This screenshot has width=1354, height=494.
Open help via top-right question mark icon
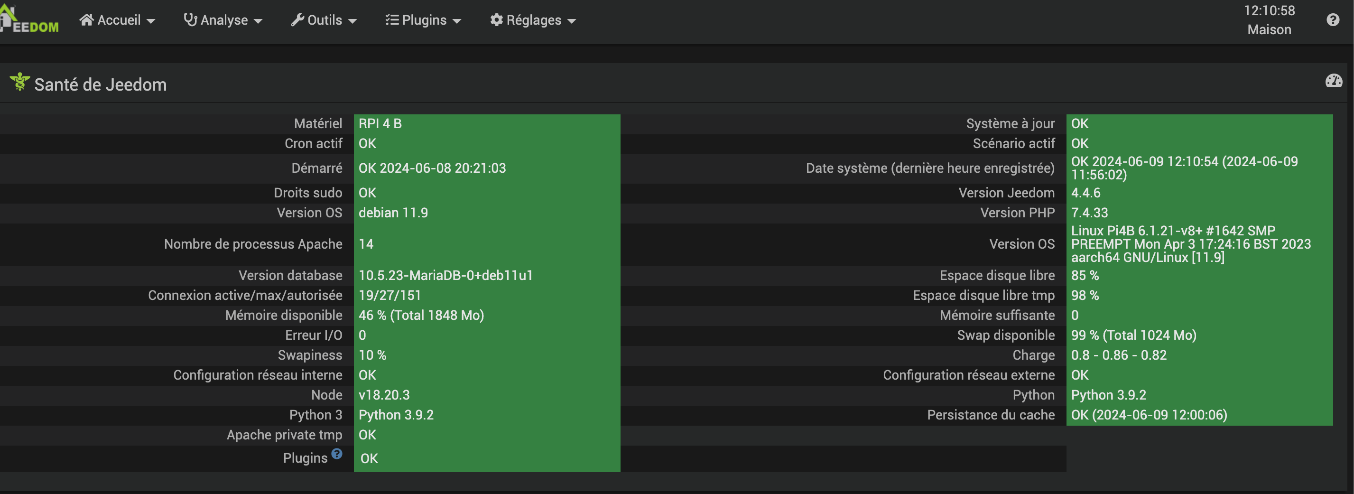point(1333,20)
